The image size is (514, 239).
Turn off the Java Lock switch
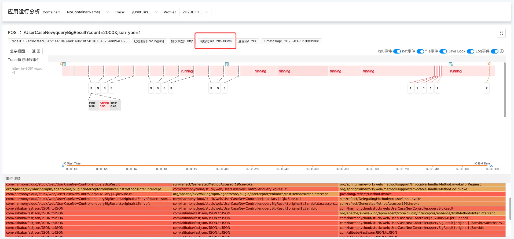(470, 51)
